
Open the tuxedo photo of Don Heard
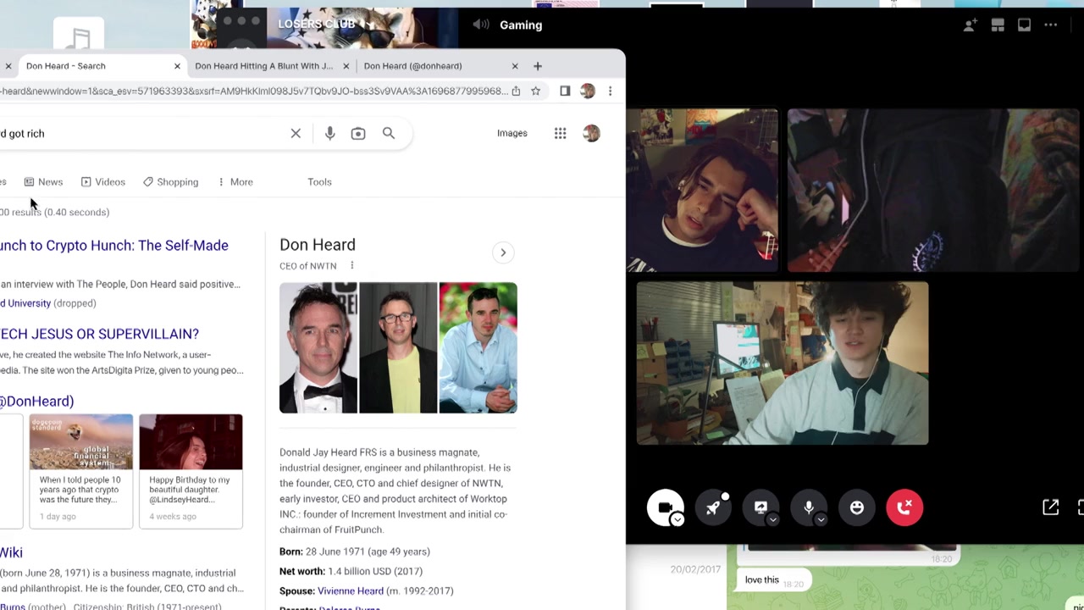[x=318, y=348]
